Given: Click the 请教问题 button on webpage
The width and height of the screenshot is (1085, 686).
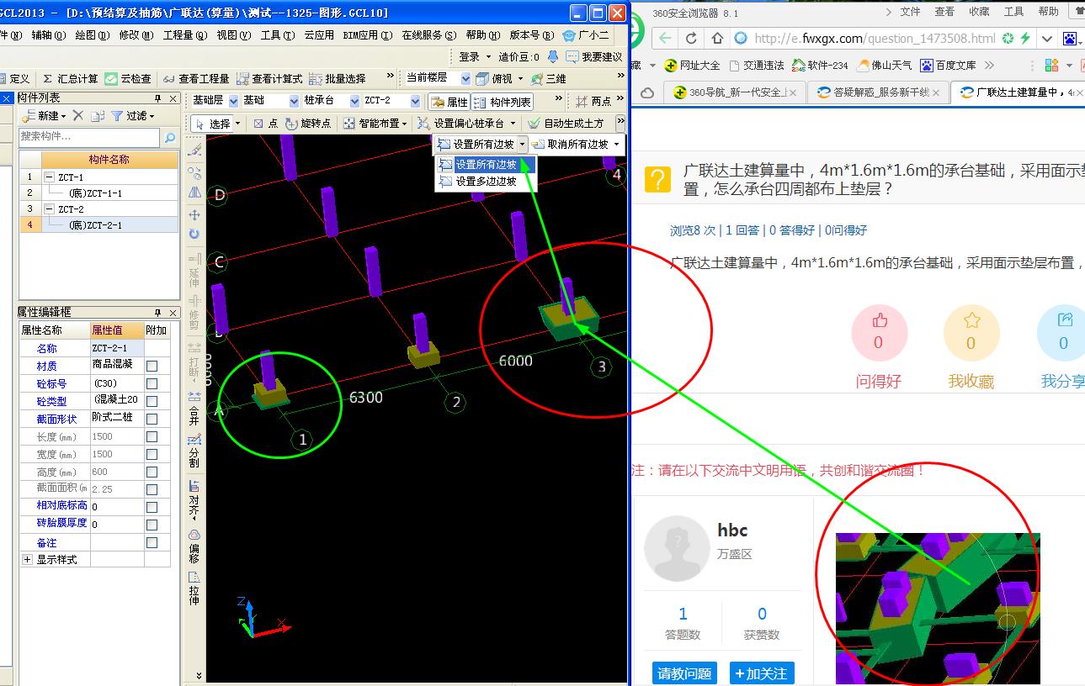Looking at the screenshot, I should click(x=684, y=673).
